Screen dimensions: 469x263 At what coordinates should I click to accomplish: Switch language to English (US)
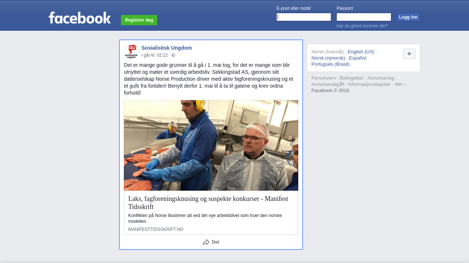tap(361, 52)
